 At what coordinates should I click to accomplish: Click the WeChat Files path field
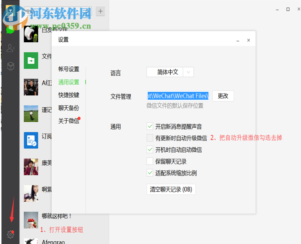[x=178, y=96]
